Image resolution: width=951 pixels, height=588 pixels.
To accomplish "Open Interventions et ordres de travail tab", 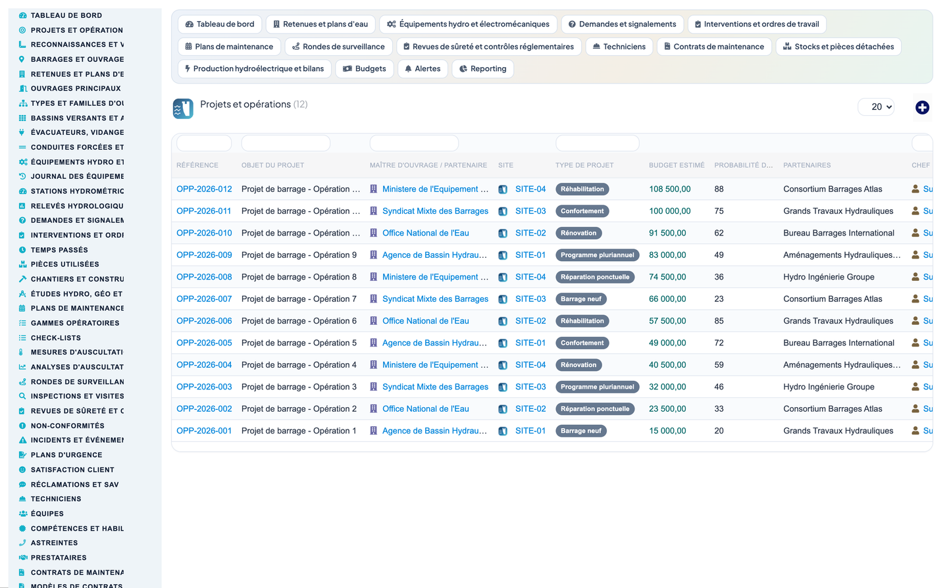I will 757,24.
